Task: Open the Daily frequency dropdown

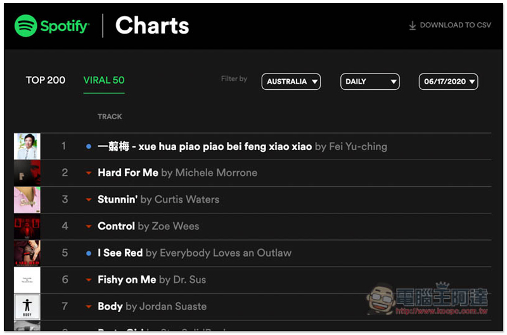Action: coord(370,82)
